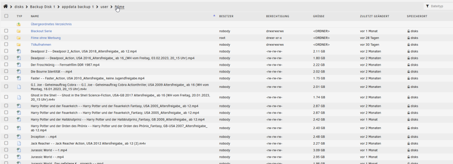Viewport: 453px width, 164px height.
Task: Sort by SPEICHERORT column header
Action: [417, 16]
